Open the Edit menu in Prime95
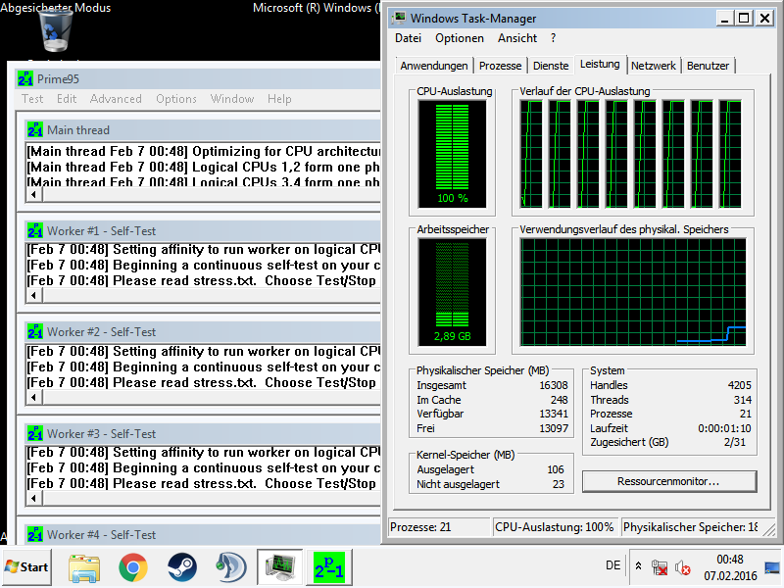The image size is (784, 588). [x=67, y=99]
